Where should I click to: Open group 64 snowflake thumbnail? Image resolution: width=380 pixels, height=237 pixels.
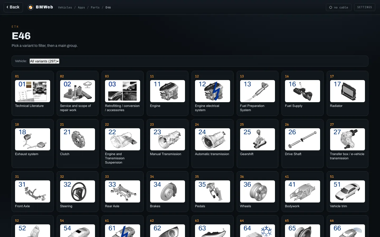point(258,231)
